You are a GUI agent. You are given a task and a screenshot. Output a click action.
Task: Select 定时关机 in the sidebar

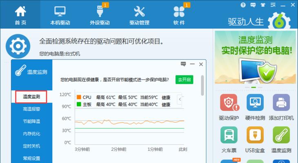31,146
